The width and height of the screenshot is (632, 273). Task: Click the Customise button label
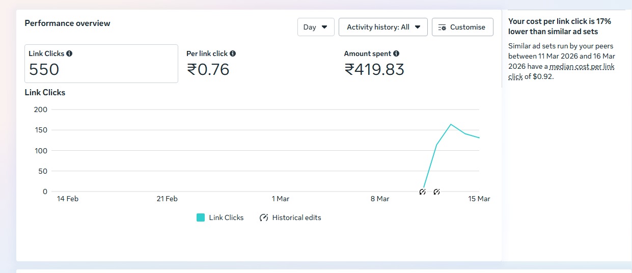tap(468, 27)
